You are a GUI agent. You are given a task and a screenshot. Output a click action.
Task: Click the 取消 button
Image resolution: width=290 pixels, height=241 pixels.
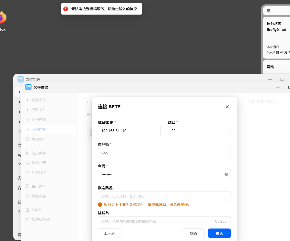pyautogui.click(x=193, y=233)
